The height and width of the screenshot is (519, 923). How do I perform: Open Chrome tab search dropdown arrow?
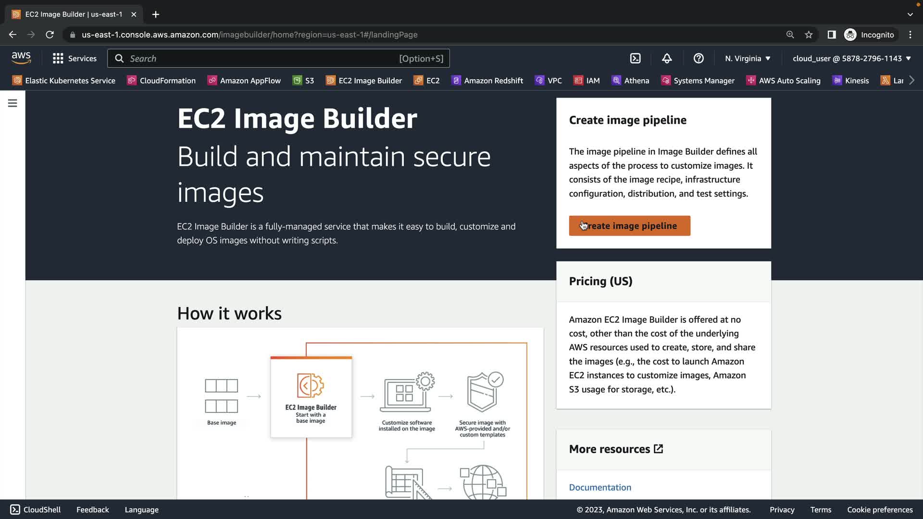coord(910,14)
